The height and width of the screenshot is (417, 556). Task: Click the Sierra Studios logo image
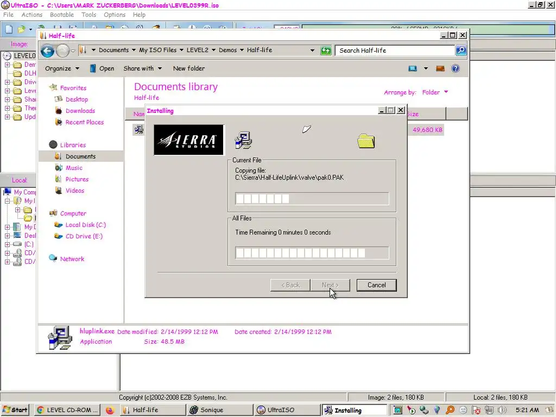(x=188, y=140)
